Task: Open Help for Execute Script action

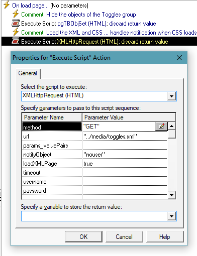Action: 165,237
